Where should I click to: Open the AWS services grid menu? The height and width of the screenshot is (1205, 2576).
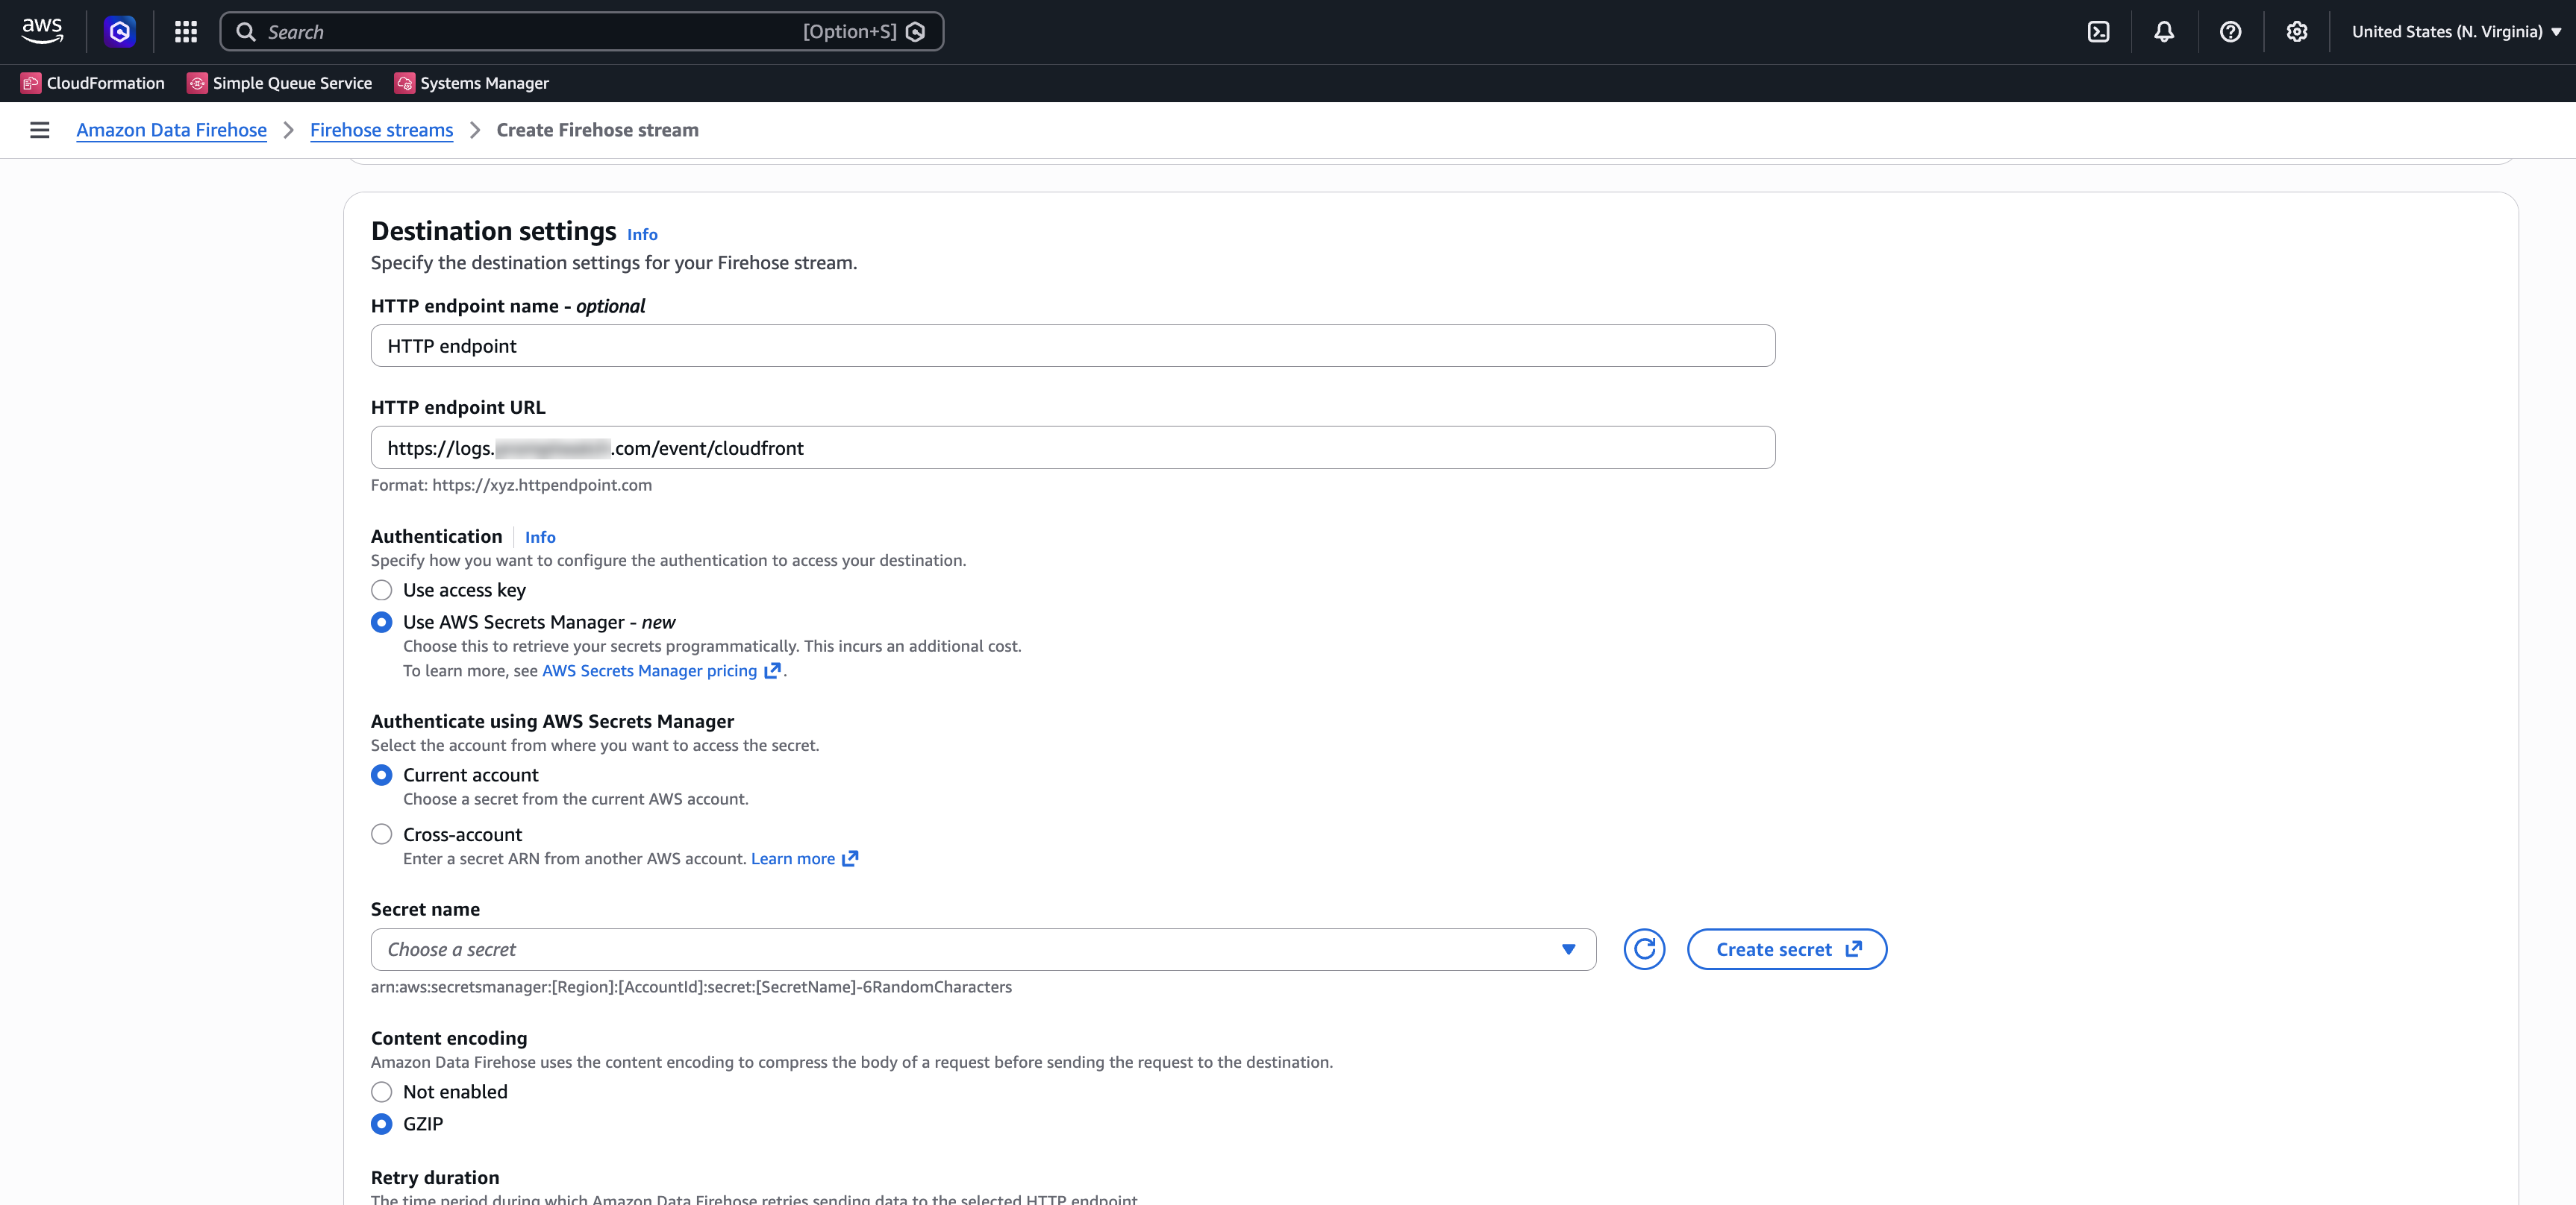point(185,31)
